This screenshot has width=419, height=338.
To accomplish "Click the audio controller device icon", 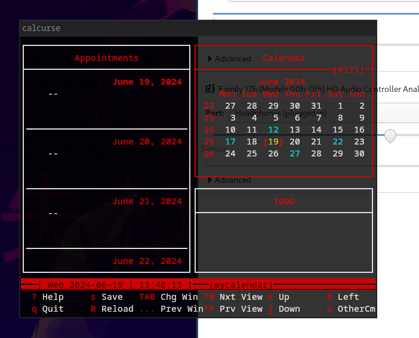I will point(209,89).
